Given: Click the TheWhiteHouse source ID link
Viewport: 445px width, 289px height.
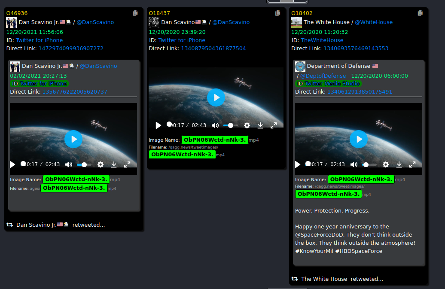Looking at the screenshot, I should [322, 40].
